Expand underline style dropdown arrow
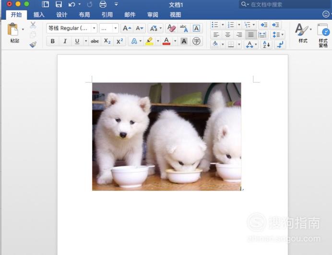The image size is (332, 255). (86, 41)
